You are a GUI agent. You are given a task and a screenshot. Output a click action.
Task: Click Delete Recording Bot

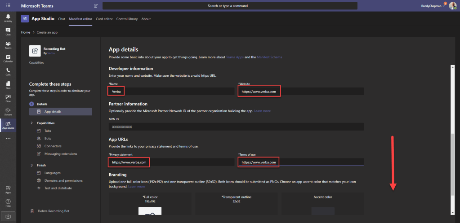[54, 211]
